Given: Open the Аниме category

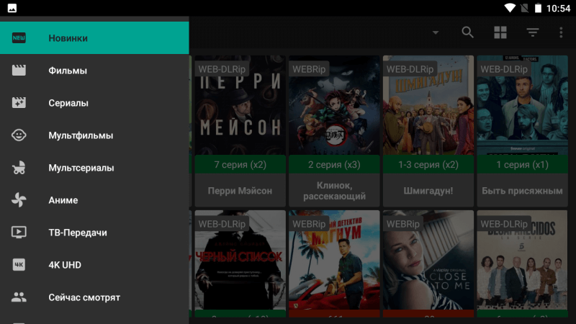Looking at the screenshot, I should coord(94,200).
